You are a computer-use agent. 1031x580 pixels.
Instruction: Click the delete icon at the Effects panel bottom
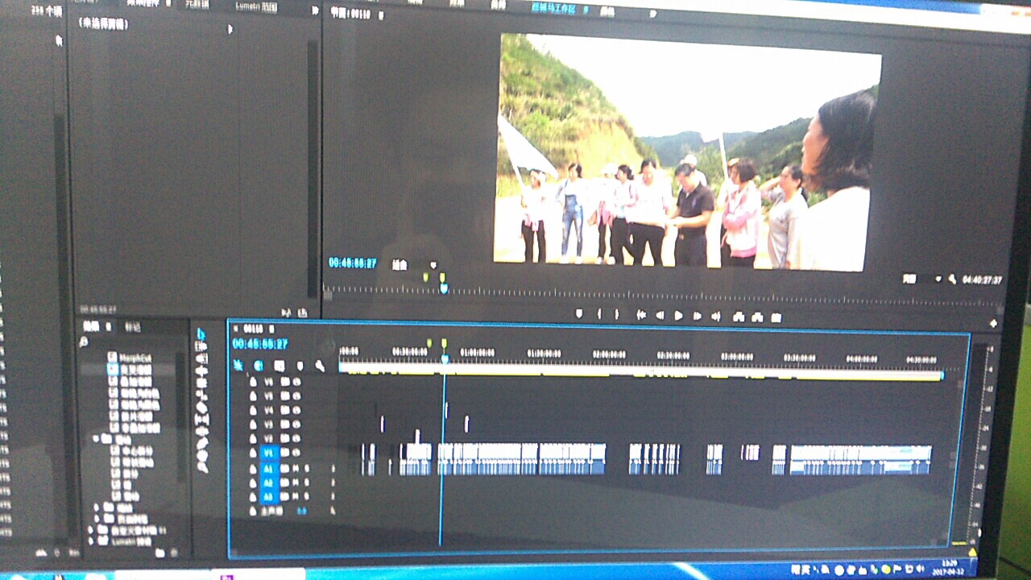tap(172, 553)
